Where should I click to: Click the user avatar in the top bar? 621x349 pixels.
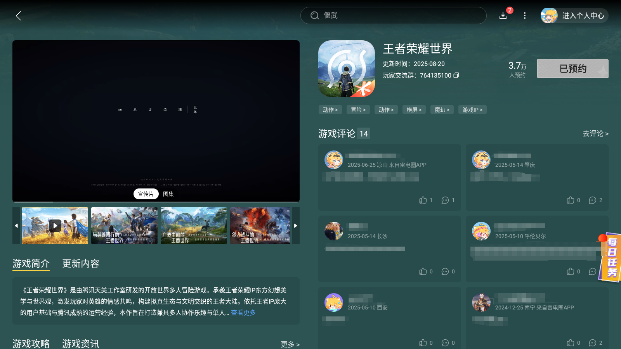point(549,16)
